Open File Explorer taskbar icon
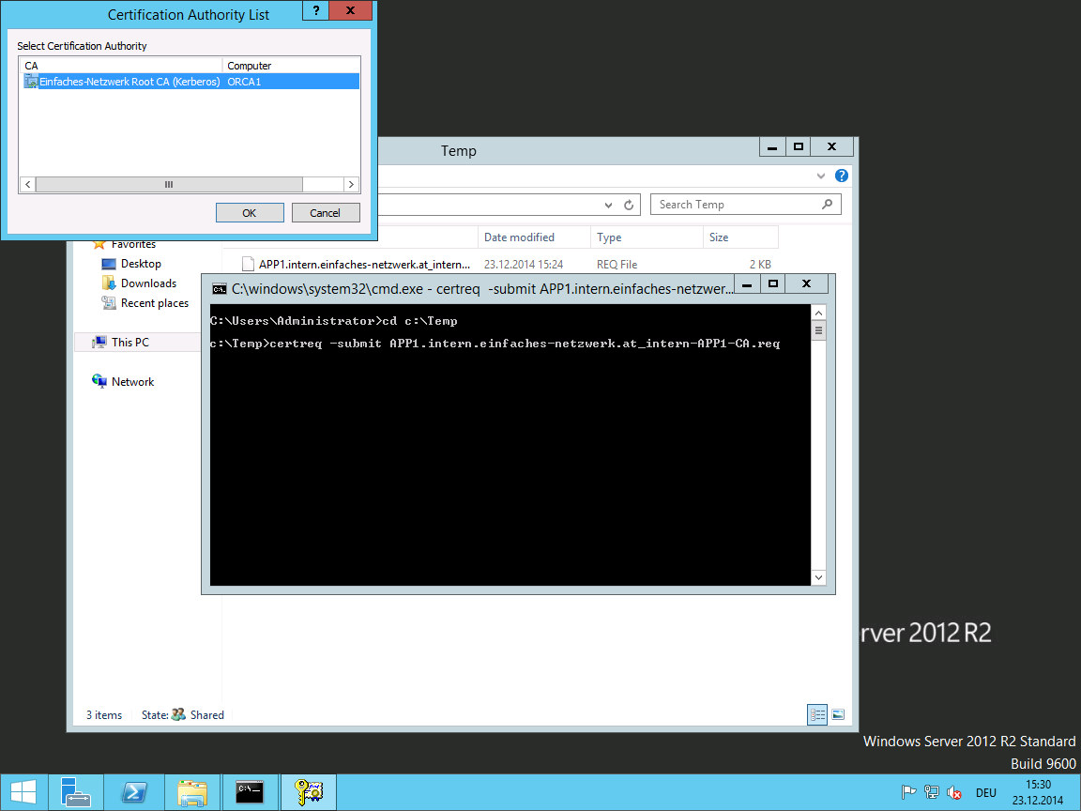This screenshot has width=1081, height=811. (192, 792)
